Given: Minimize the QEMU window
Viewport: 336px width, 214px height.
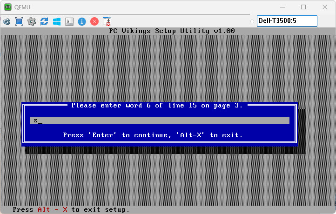Looking at the screenshot, I should (282, 7).
